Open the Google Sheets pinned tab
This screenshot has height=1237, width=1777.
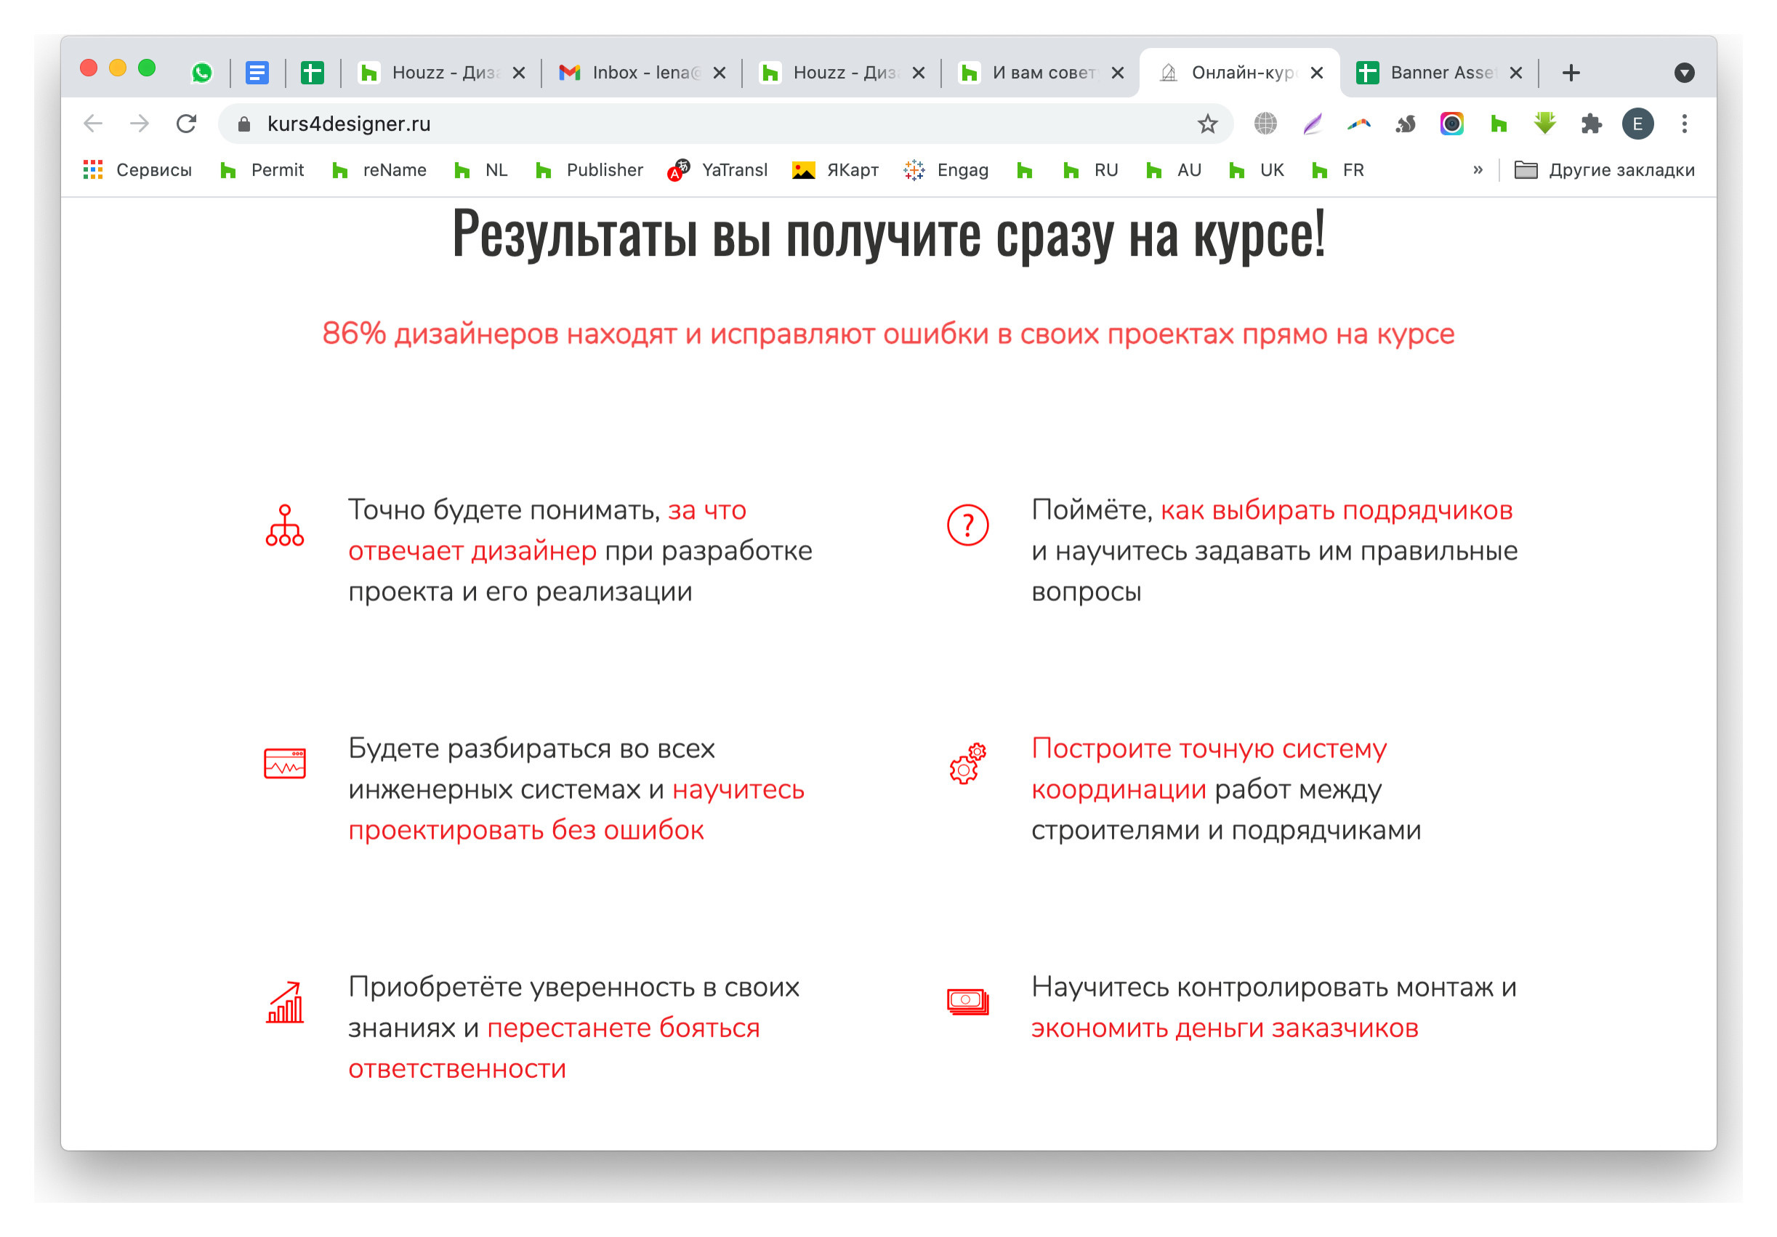(x=313, y=72)
